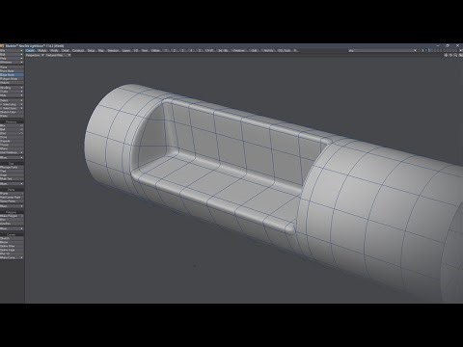
Task: Open the Utilities tab
Action: click(155, 50)
